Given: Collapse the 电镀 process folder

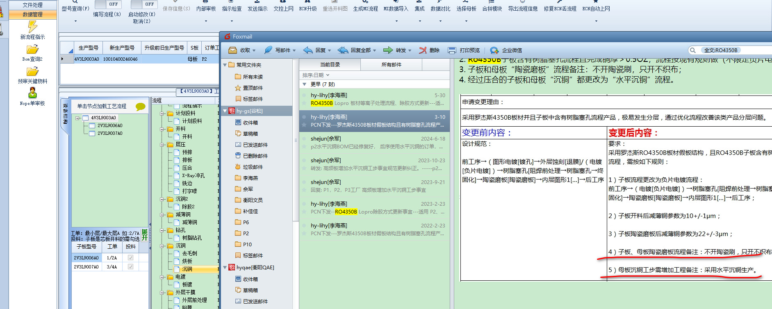Looking at the screenshot, I should click(x=163, y=277).
